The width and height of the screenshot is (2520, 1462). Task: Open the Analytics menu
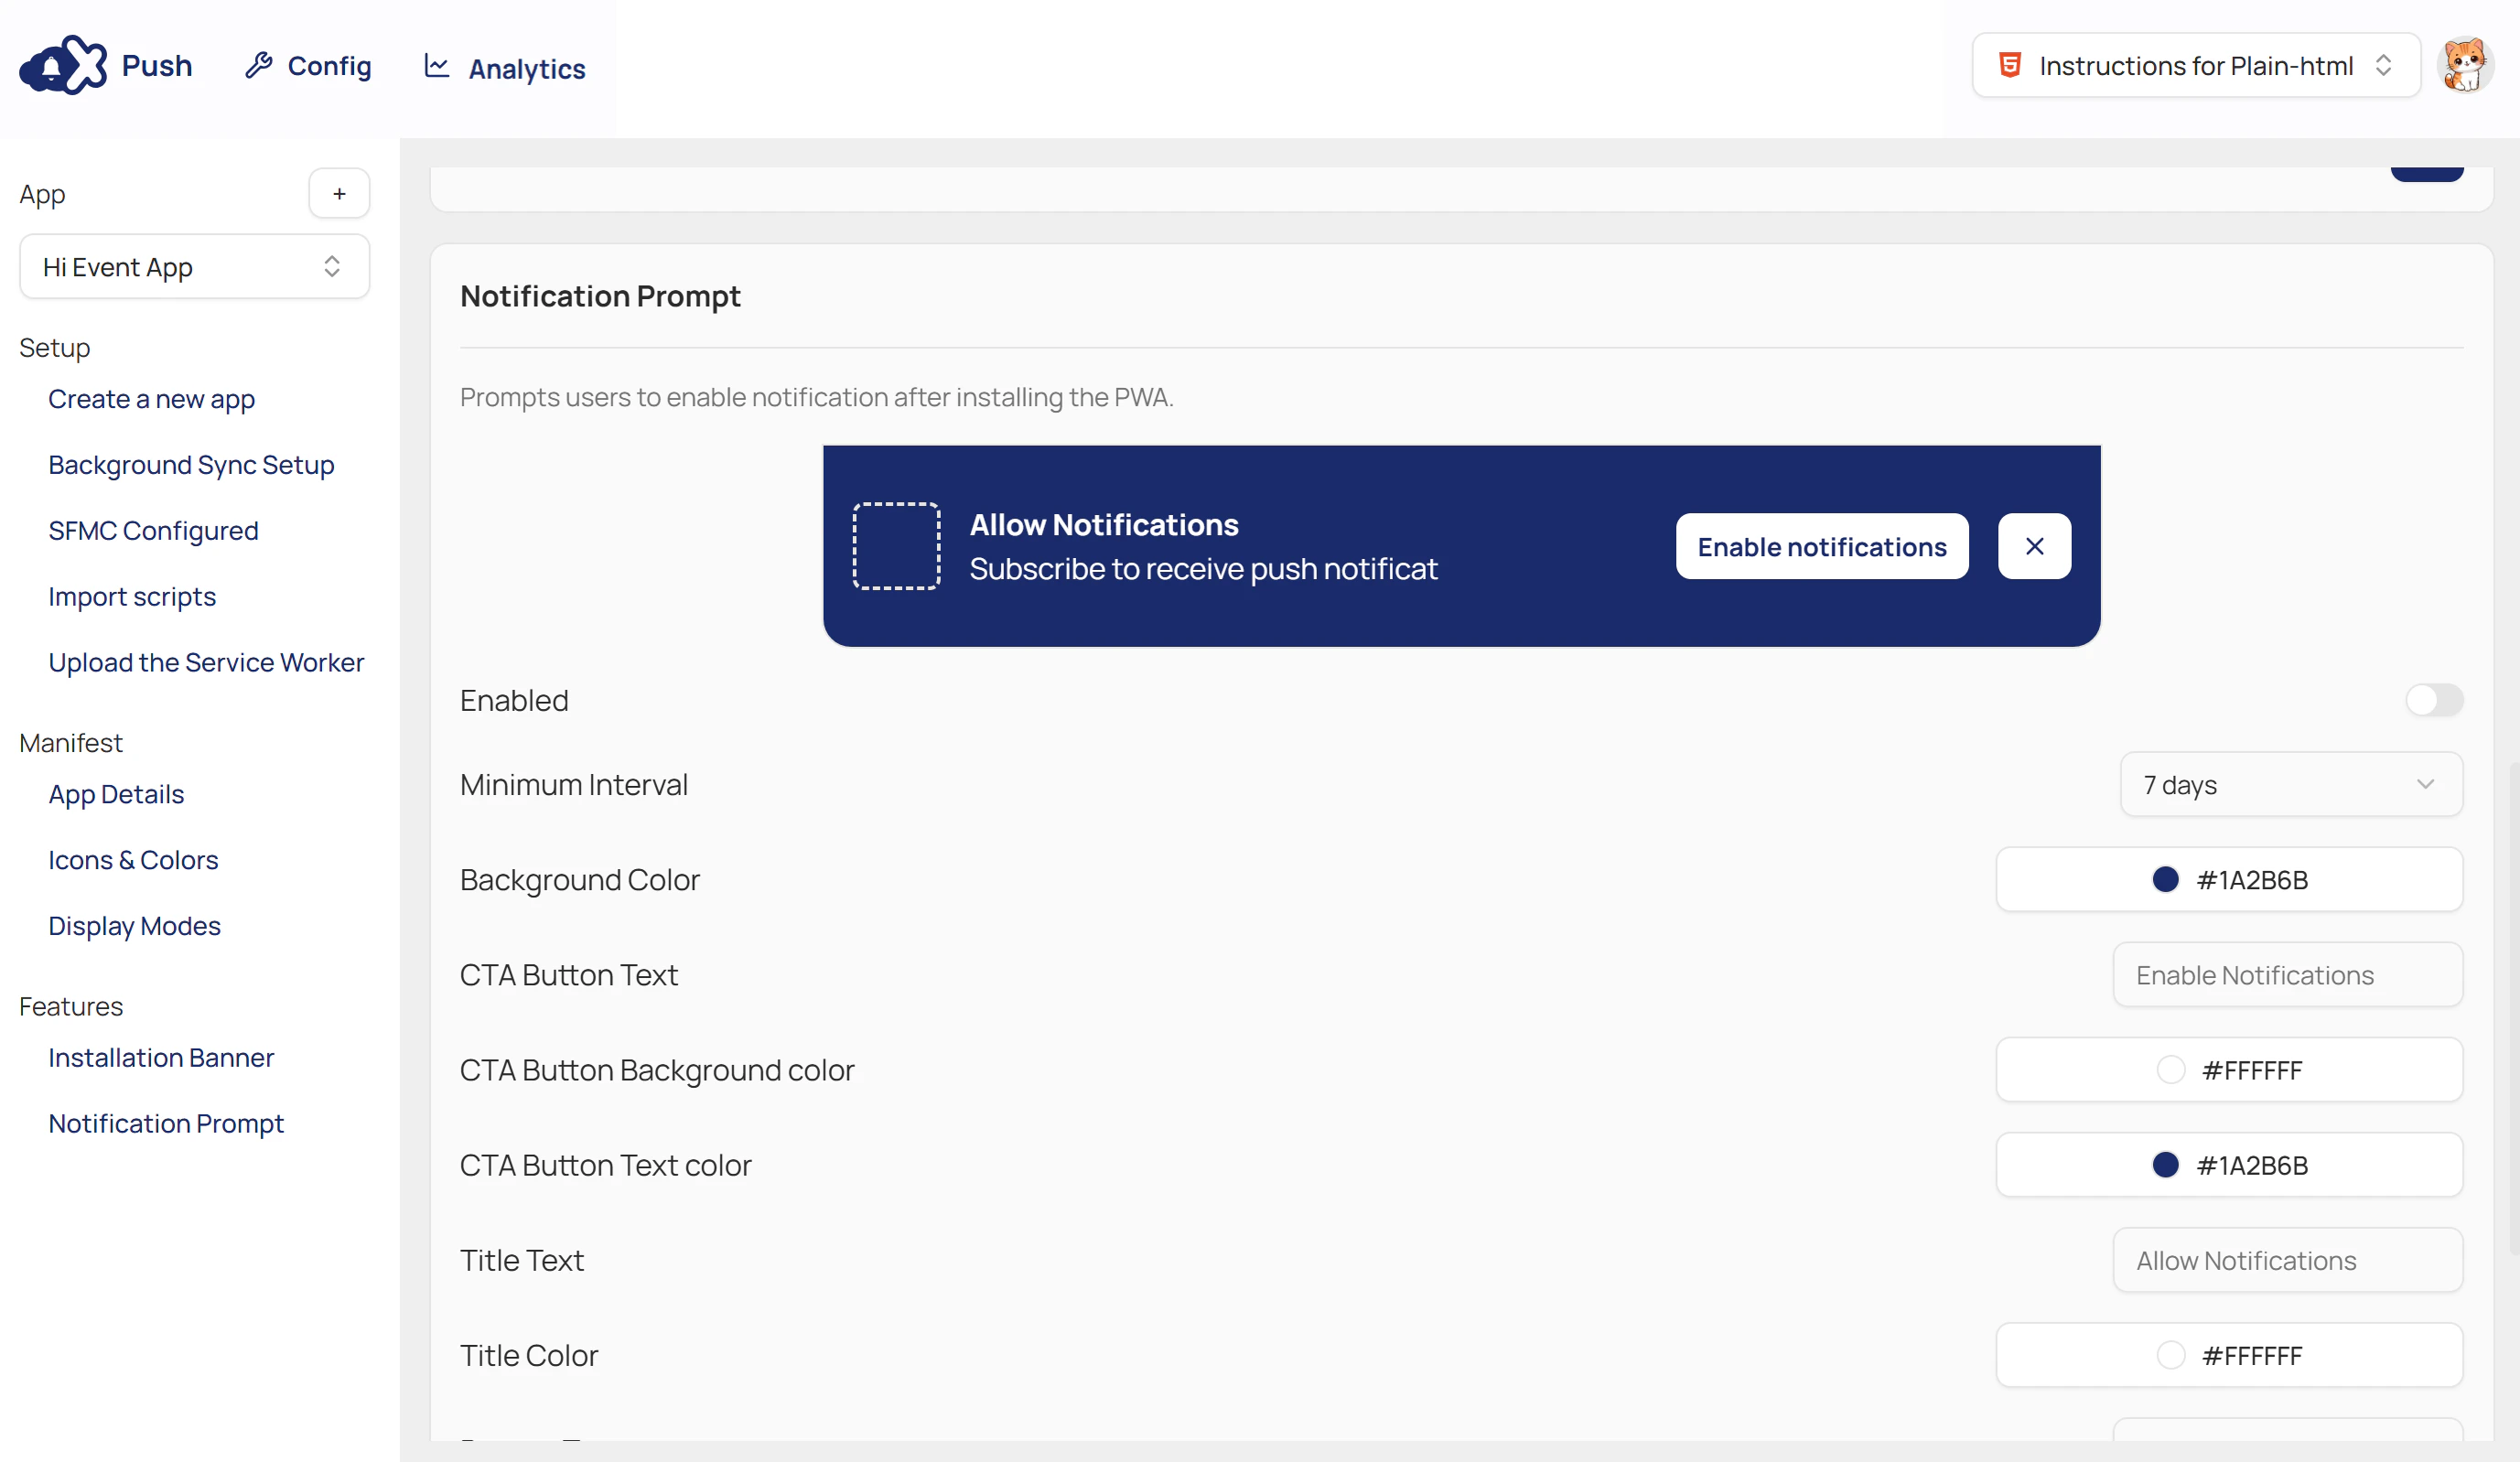(505, 67)
